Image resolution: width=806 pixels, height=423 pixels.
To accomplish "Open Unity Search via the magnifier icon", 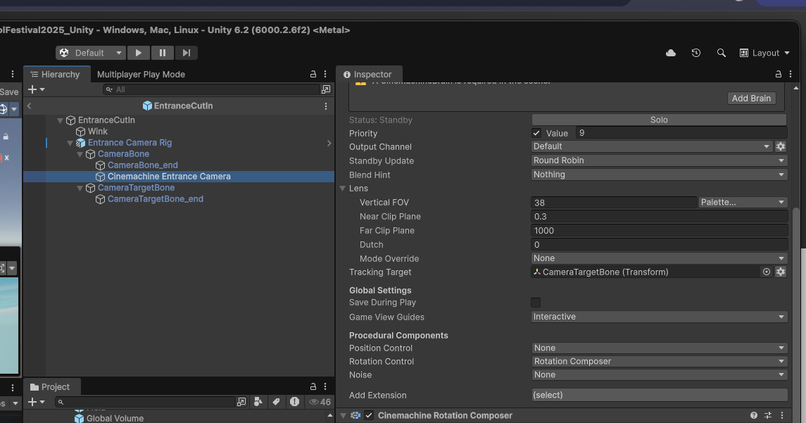I will 721,53.
